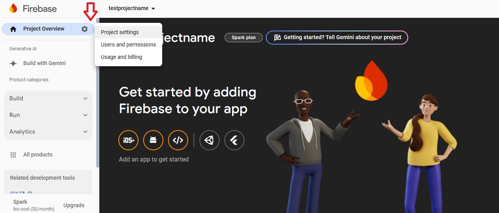Click the Project Overview home icon
The image size is (499, 213).
click(13, 29)
